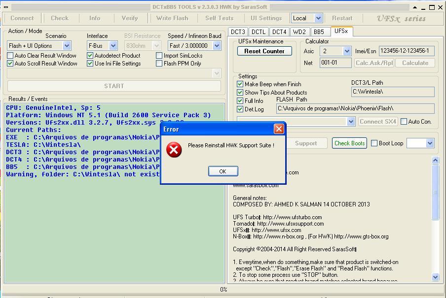This screenshot has width=446, height=298.
Task: Click the Check Boots button
Action: [x=350, y=143]
